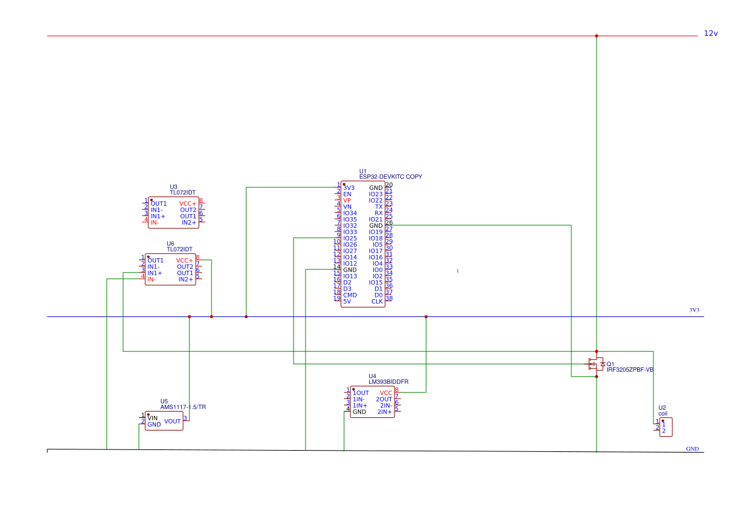Viewport: 738px width, 522px height.
Task: Click the LM393BIDDFR part name
Action: coord(388,382)
